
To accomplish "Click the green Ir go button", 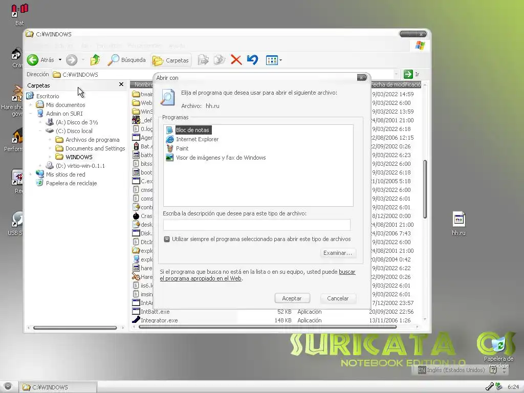I will [408, 74].
